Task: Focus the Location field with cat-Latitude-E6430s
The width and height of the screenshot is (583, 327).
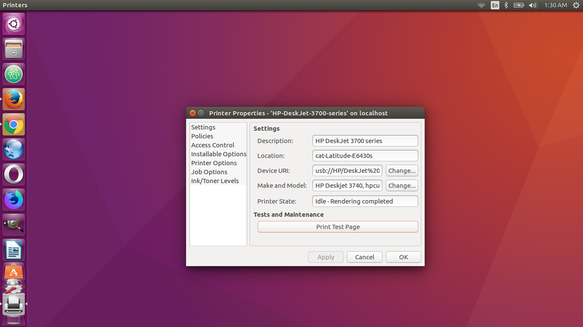Action: point(365,156)
